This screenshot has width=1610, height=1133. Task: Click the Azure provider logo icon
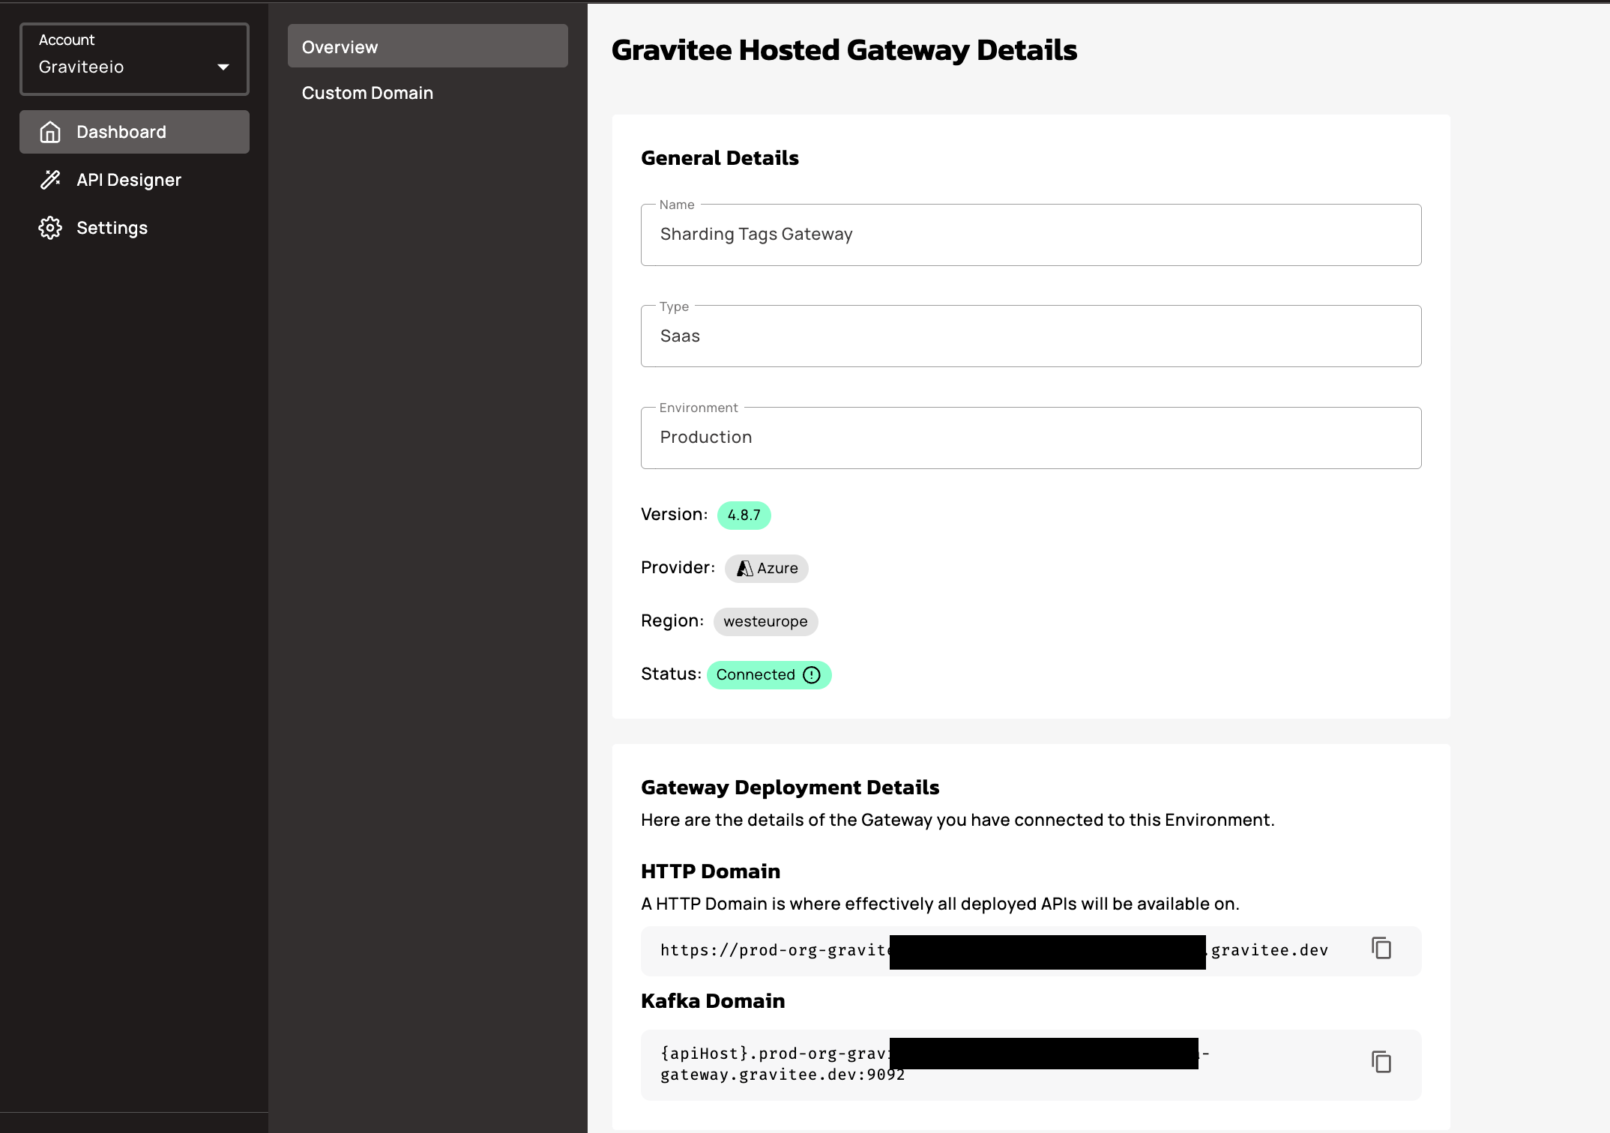744,569
